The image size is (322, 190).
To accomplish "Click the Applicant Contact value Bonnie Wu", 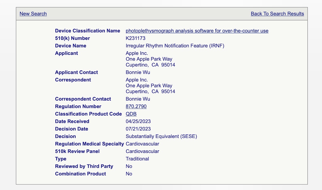I will [138, 72].
